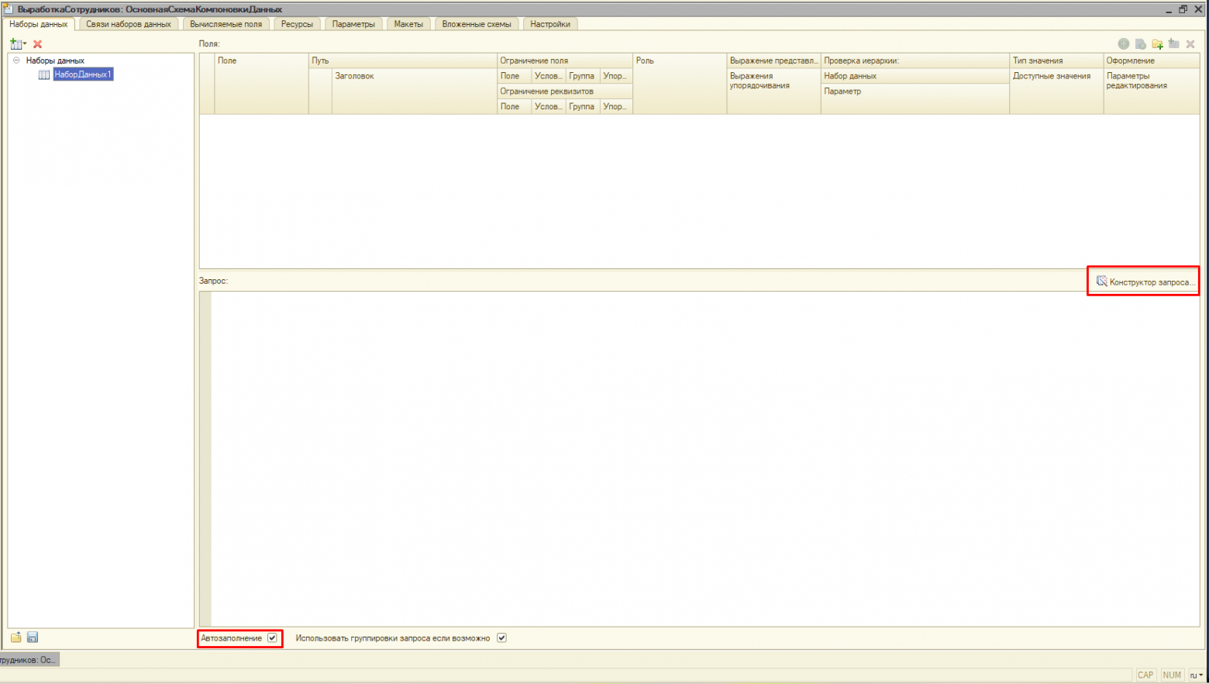Click the Заголовок column header
The image size is (1209, 684).
[414, 92]
